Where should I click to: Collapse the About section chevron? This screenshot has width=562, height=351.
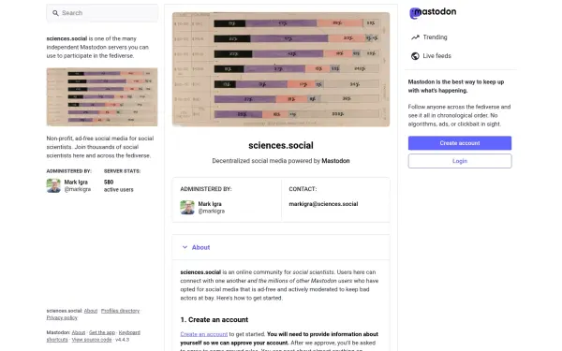[185, 247]
